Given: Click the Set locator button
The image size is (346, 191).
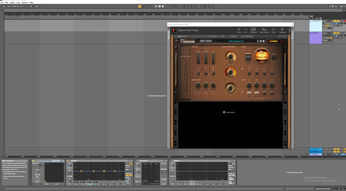Looking at the screenshot, I should [312, 16].
